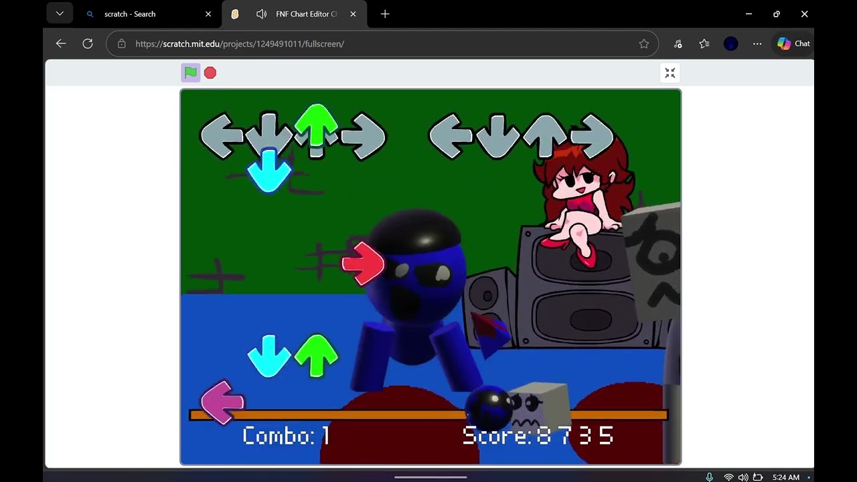This screenshot has height=482, width=857.
Task: Close the scratch - Search tab
Action: pos(208,14)
